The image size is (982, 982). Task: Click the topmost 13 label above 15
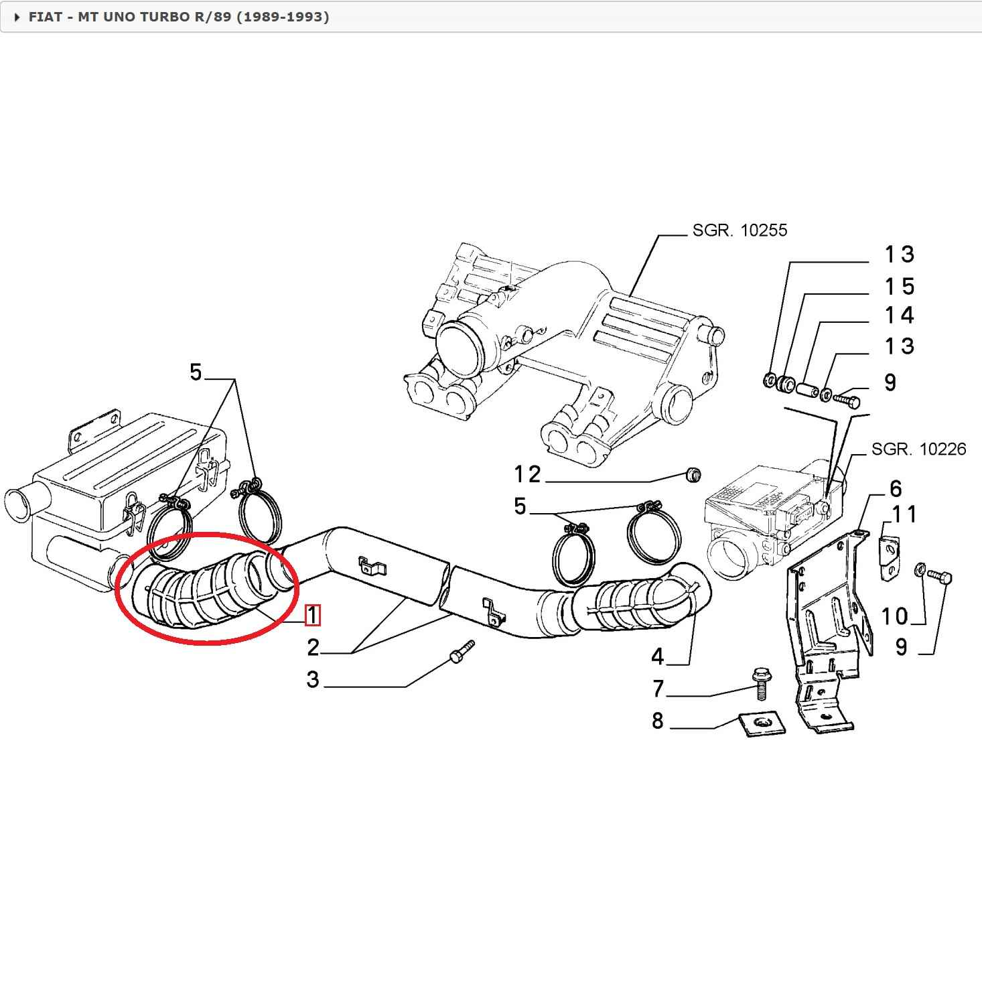pos(900,255)
